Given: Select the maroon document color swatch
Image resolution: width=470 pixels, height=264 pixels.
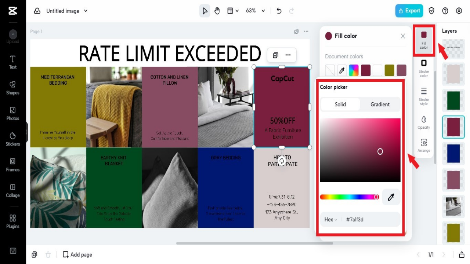Looking at the screenshot, I should pos(365,70).
